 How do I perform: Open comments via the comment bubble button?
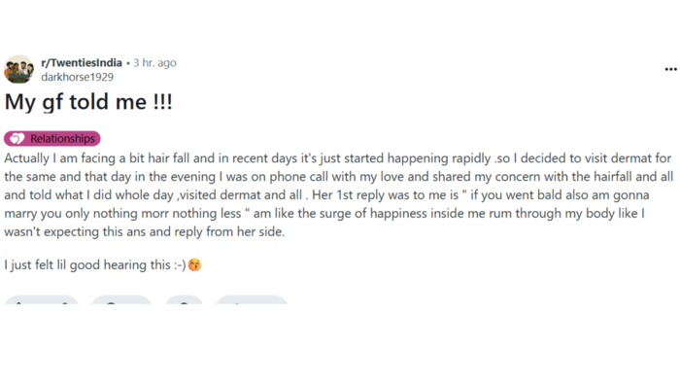(x=121, y=300)
